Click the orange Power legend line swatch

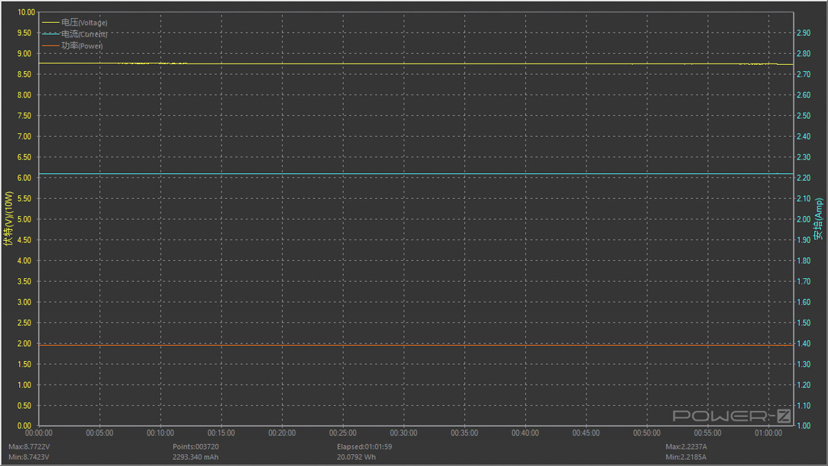click(x=51, y=46)
